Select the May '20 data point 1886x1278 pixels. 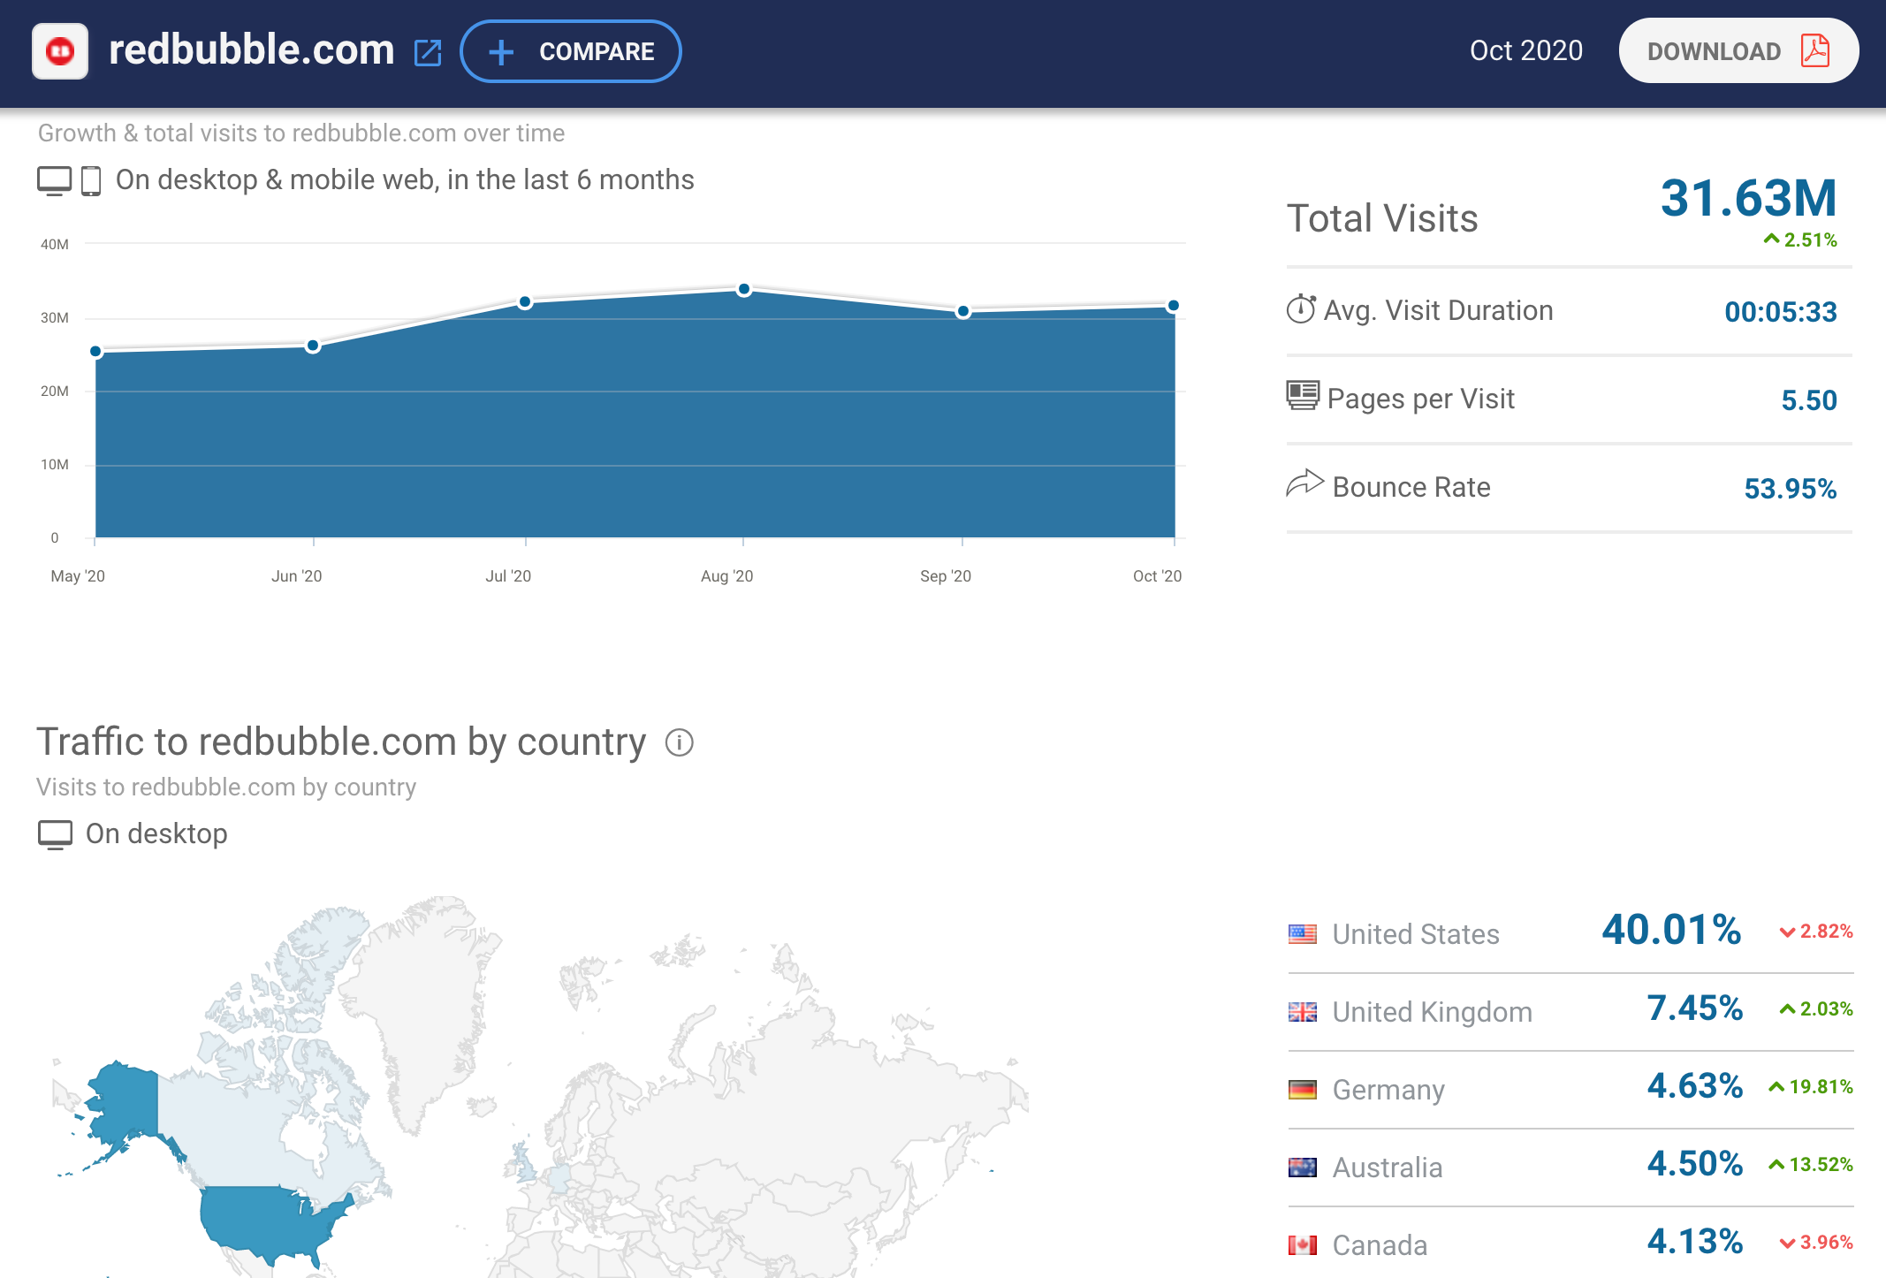pyautogui.click(x=95, y=352)
